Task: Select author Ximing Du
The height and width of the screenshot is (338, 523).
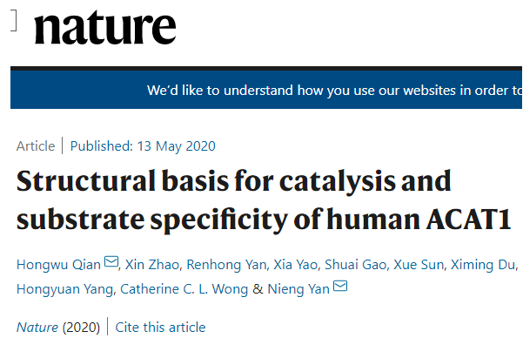Action: tap(483, 265)
